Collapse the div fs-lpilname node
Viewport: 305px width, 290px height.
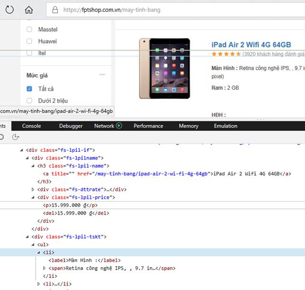27,158
